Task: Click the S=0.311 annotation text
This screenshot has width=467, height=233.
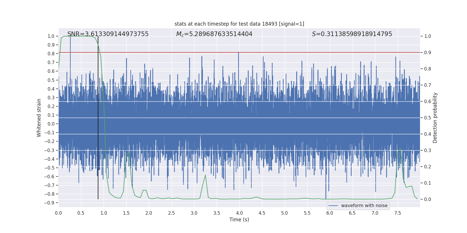Action: pos(352,34)
